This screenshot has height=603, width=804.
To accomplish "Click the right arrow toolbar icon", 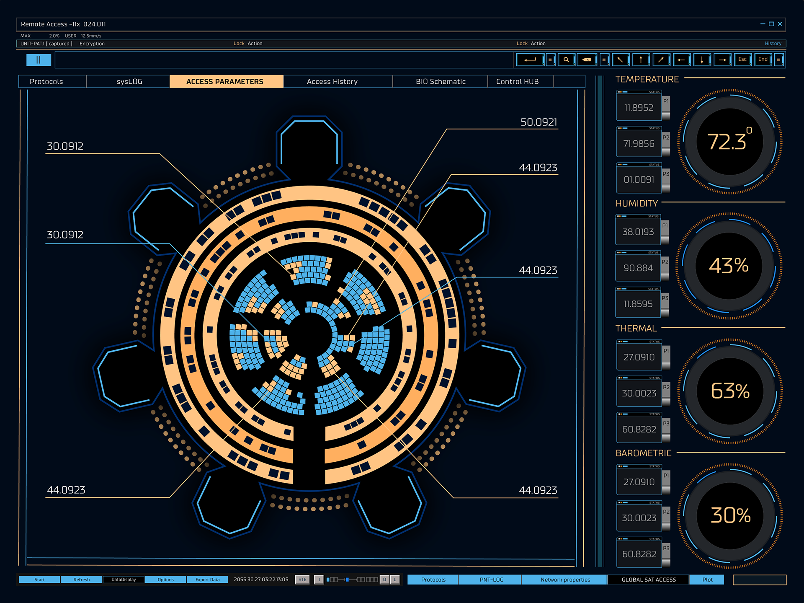I will pos(722,60).
